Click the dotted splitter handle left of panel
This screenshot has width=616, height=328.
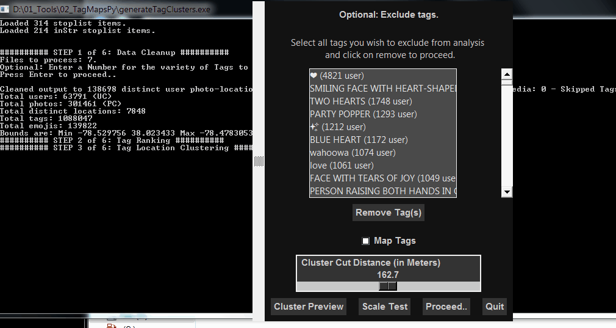pos(259,161)
